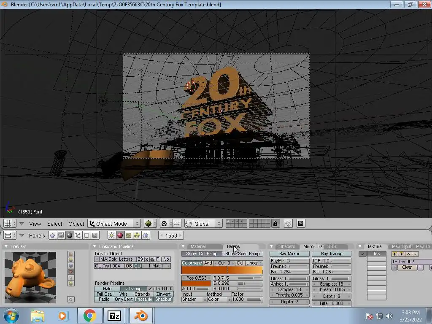Open the Linear interpolation dropdown

[254, 263]
